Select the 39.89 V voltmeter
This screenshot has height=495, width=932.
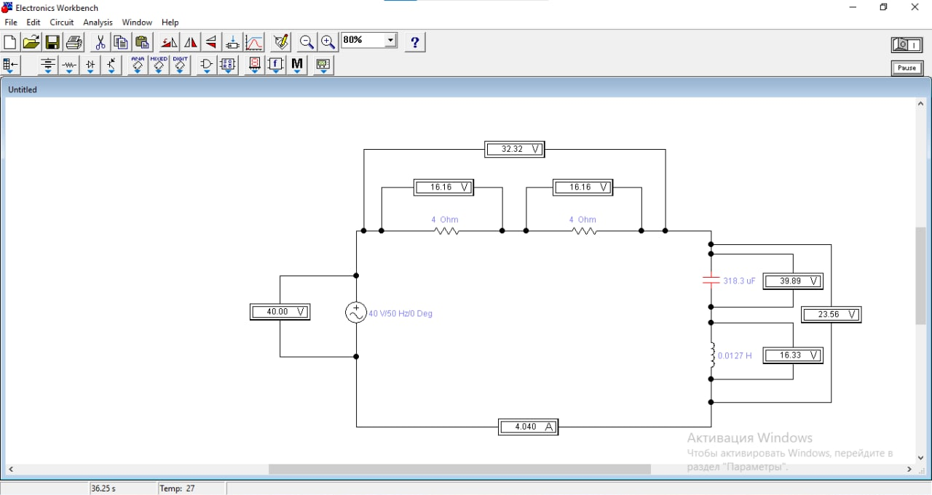pos(793,281)
